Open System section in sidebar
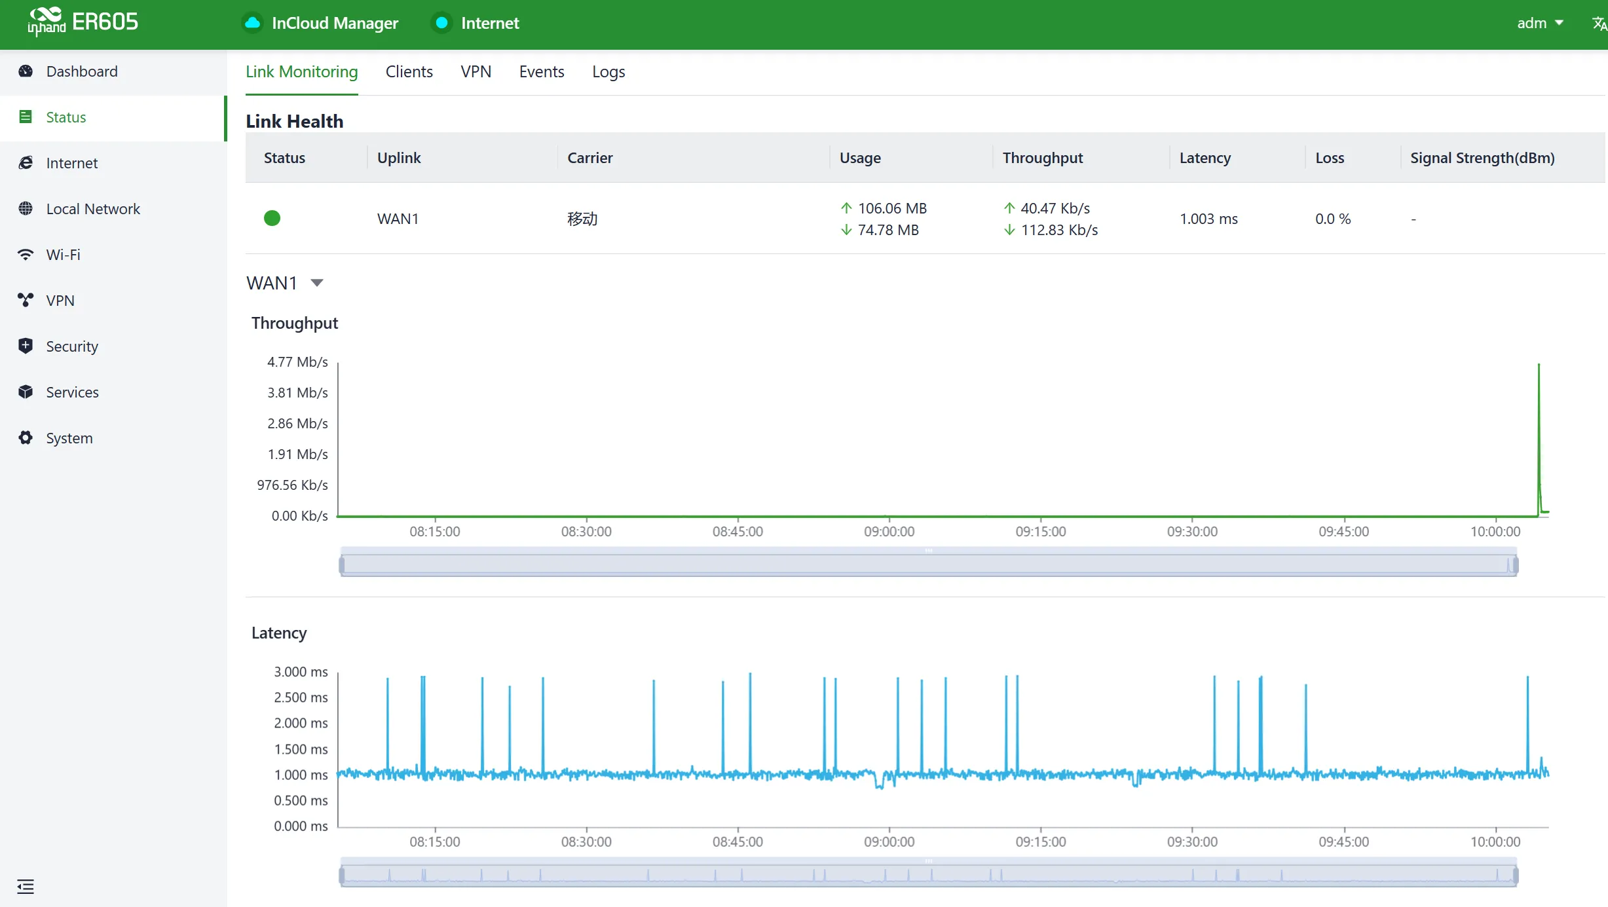Image resolution: width=1608 pixels, height=907 pixels. pyautogui.click(x=113, y=438)
